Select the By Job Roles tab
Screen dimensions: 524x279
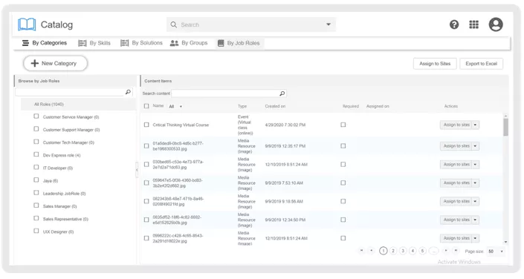click(x=239, y=43)
